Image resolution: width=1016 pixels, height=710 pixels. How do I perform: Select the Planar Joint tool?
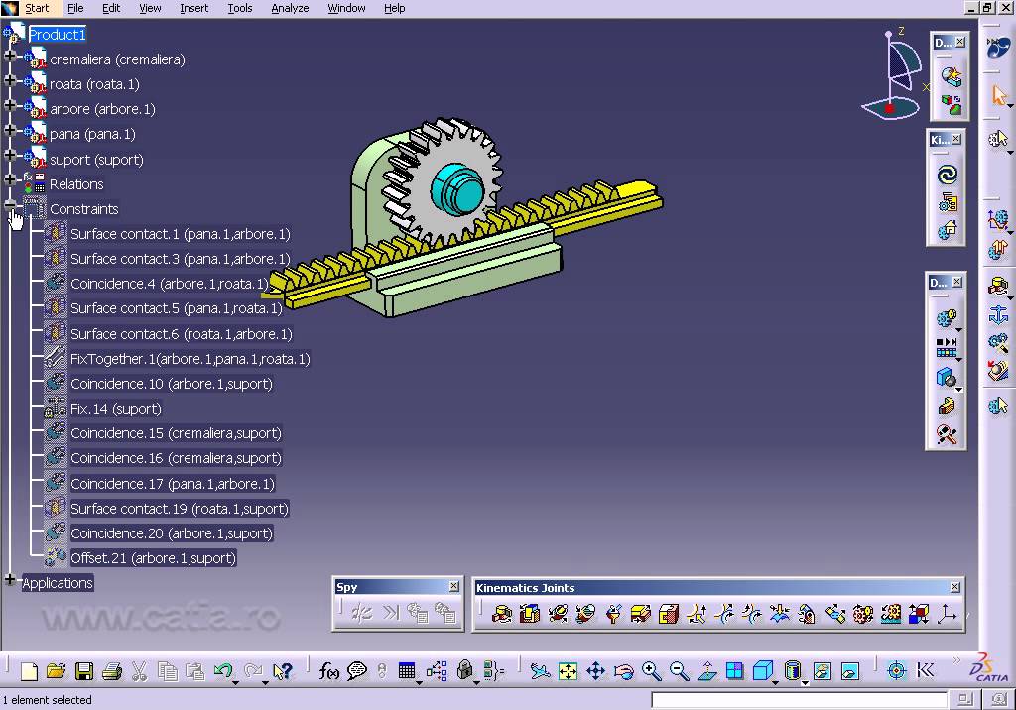[641, 613]
